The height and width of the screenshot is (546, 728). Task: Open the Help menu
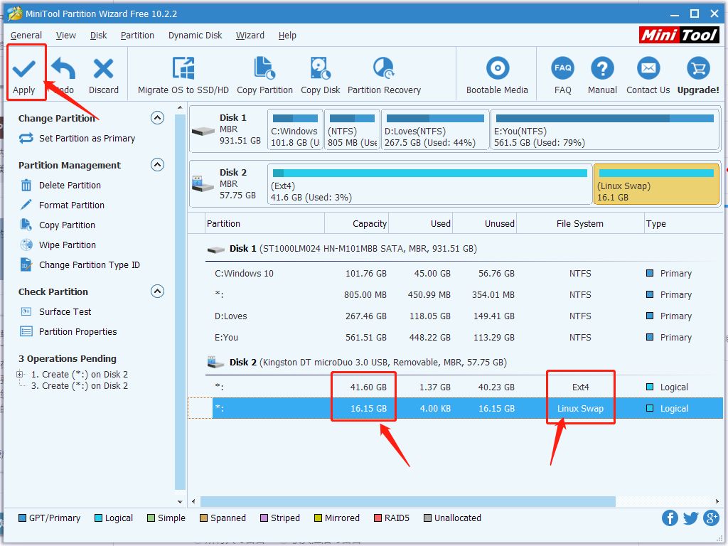(287, 36)
